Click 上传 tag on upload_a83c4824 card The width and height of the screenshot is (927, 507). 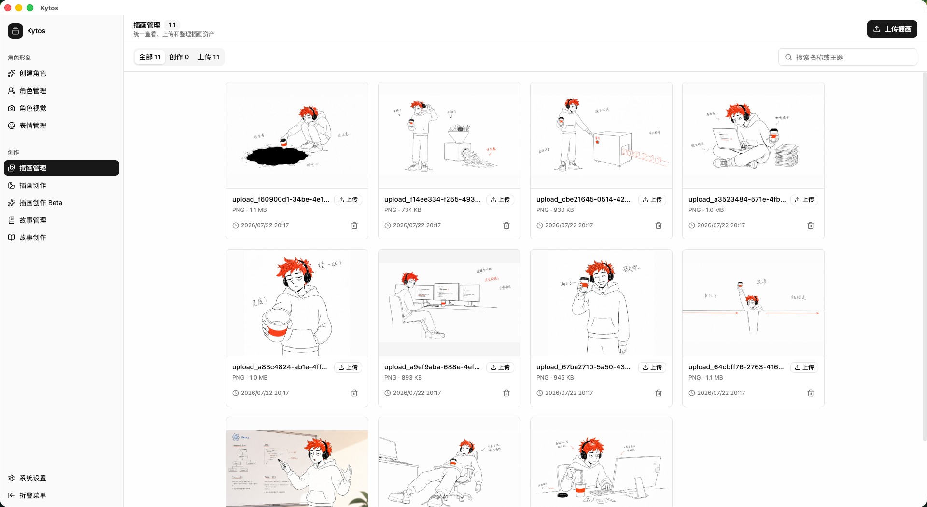coord(348,367)
